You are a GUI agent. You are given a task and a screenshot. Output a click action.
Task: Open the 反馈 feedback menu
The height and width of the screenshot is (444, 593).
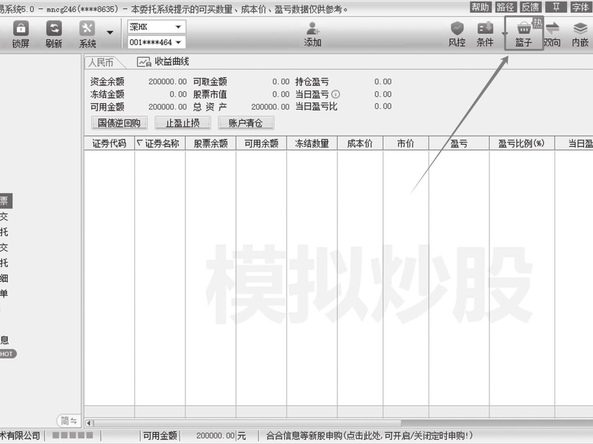pos(531,7)
